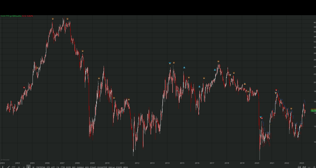The image size is (316, 168).
Task: Click the dividend marker in mid 2019
Action: point(248,92)
